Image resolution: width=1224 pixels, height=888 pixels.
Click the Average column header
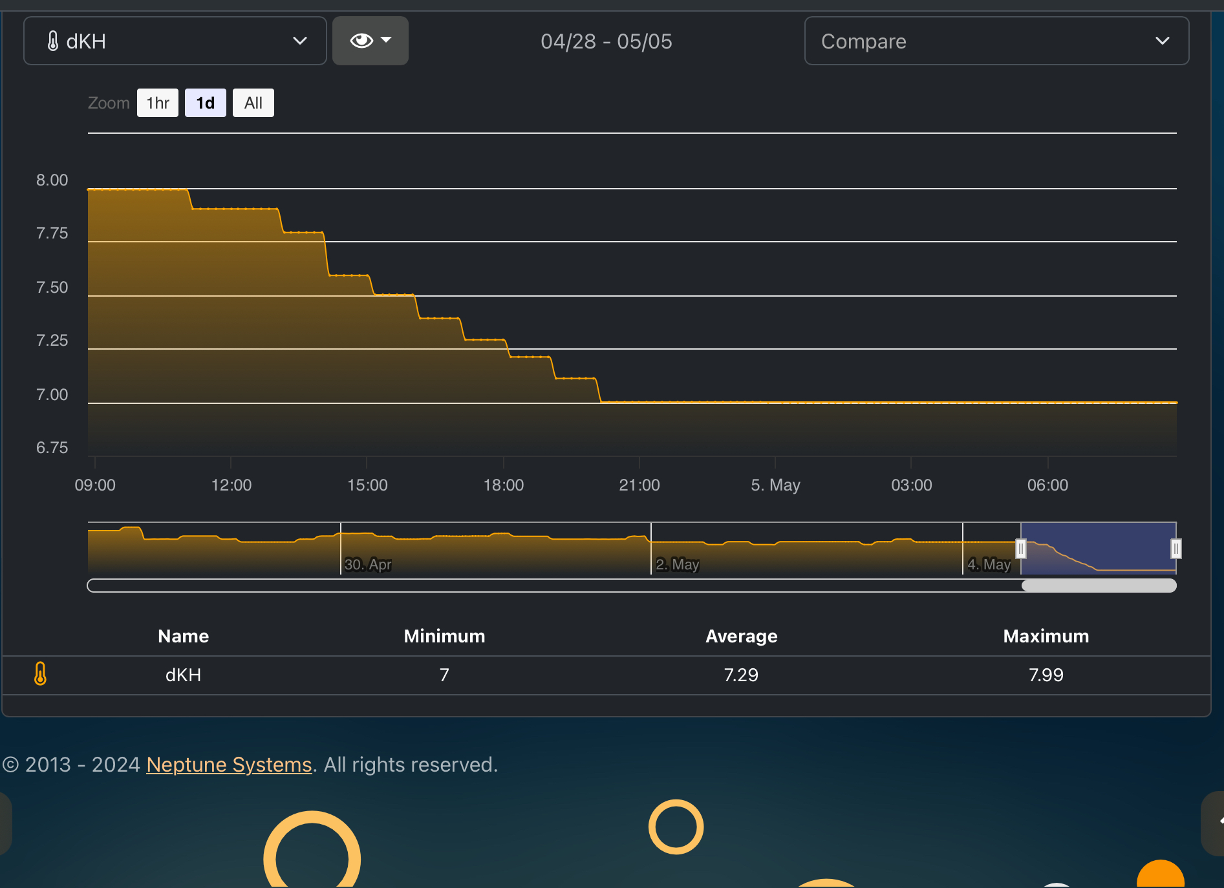point(741,636)
